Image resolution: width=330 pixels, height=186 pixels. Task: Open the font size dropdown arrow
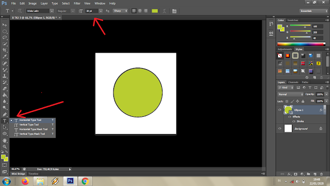coord(101,11)
